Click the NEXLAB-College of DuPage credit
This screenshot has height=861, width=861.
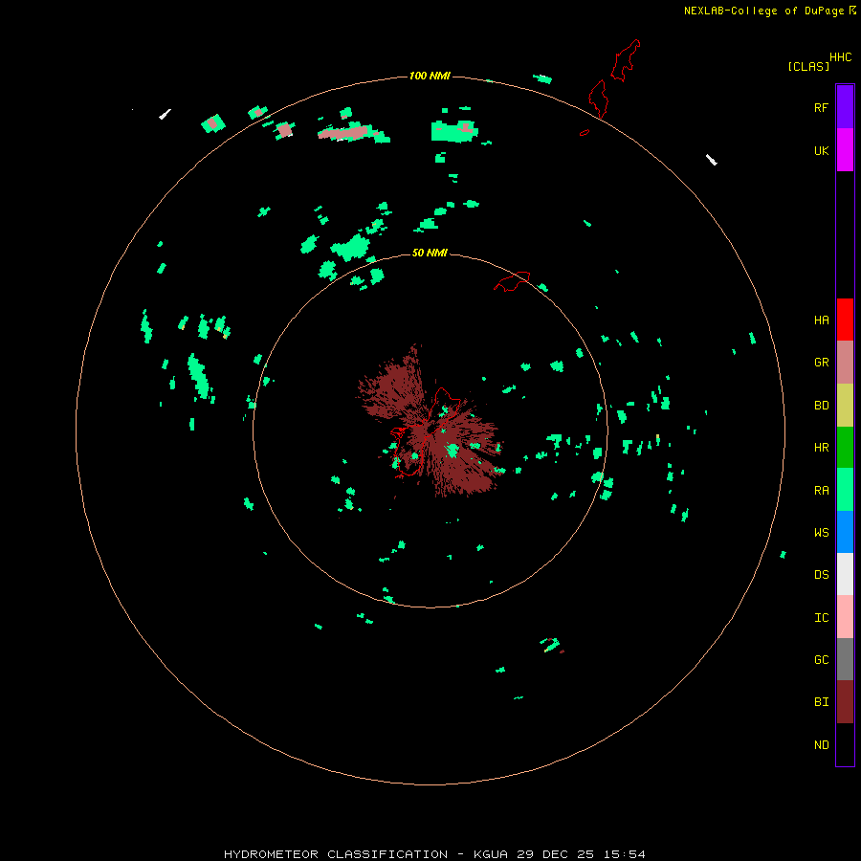769,11
